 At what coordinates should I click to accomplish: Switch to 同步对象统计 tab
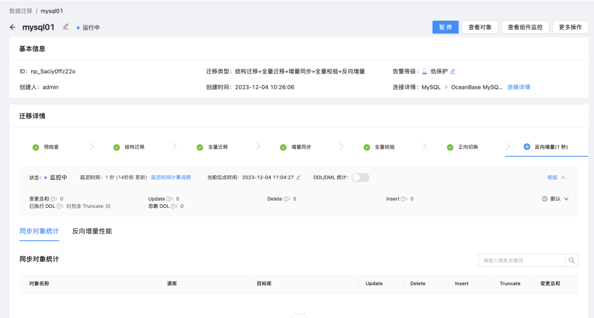(x=40, y=231)
